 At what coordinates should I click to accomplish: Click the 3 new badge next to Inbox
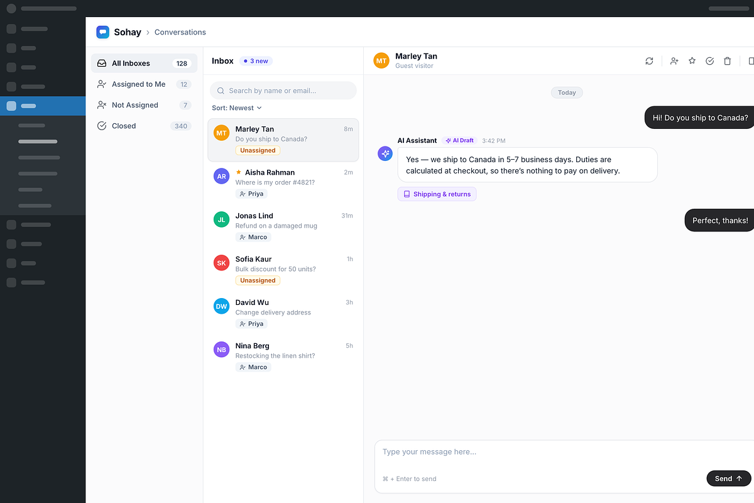tap(256, 61)
